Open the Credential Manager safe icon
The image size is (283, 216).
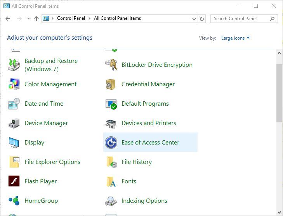(x=111, y=84)
